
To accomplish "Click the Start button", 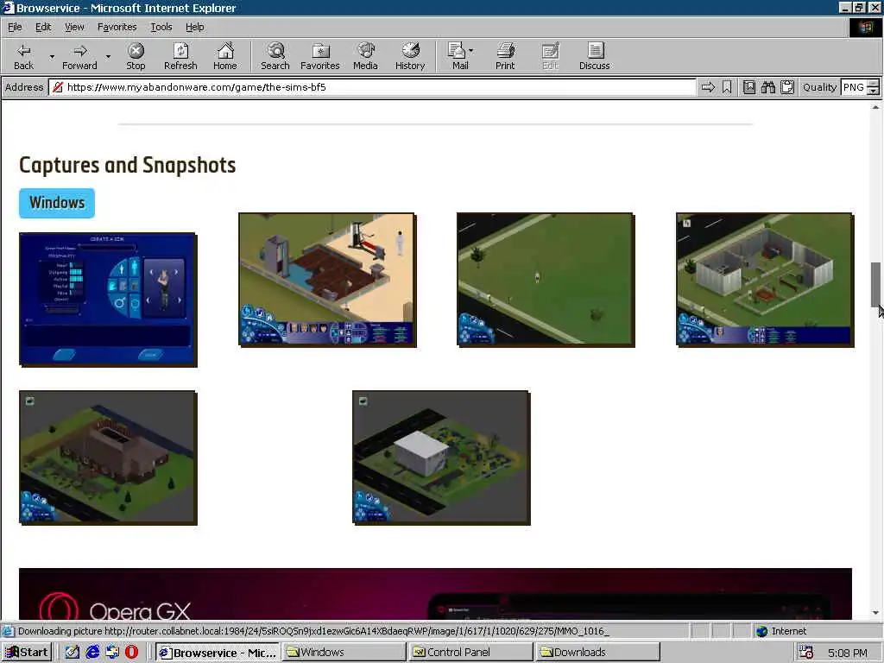I will (27, 653).
